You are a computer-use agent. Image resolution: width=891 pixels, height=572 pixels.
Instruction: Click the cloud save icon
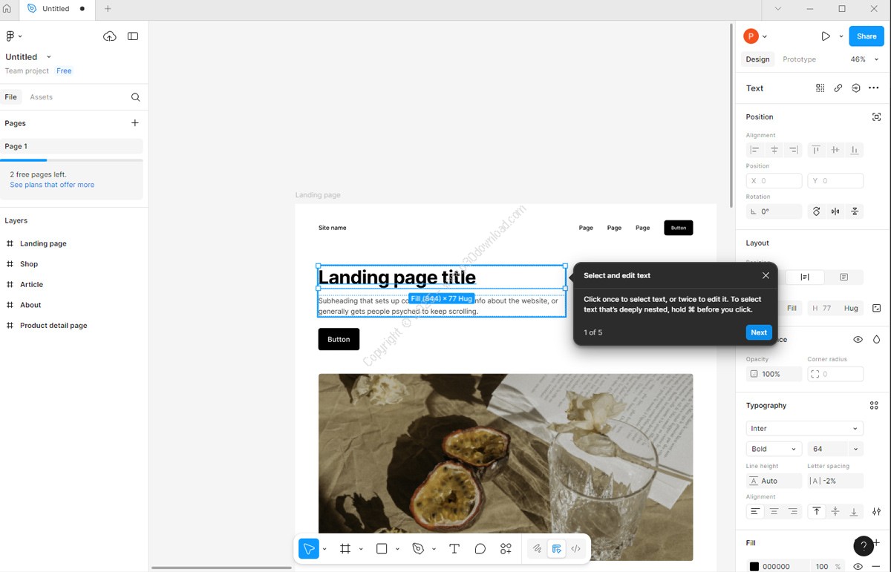(x=110, y=36)
